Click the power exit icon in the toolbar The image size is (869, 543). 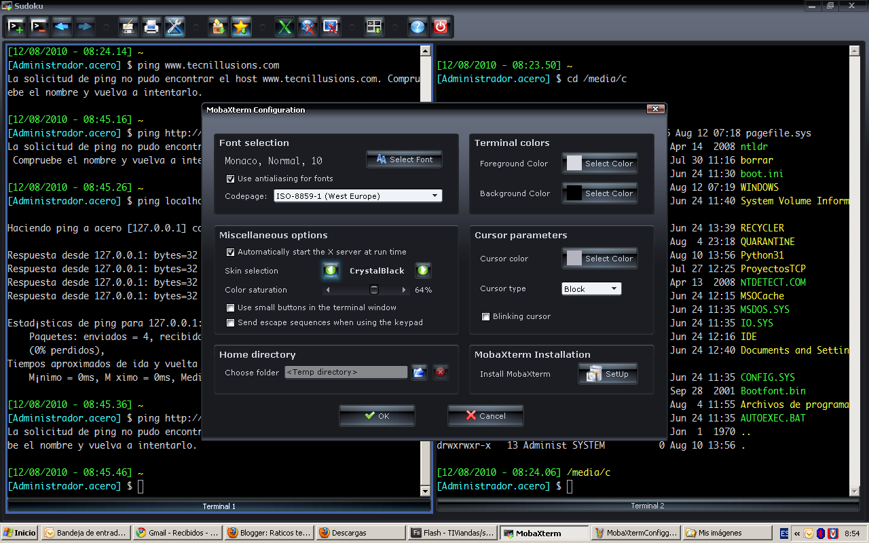point(441,26)
